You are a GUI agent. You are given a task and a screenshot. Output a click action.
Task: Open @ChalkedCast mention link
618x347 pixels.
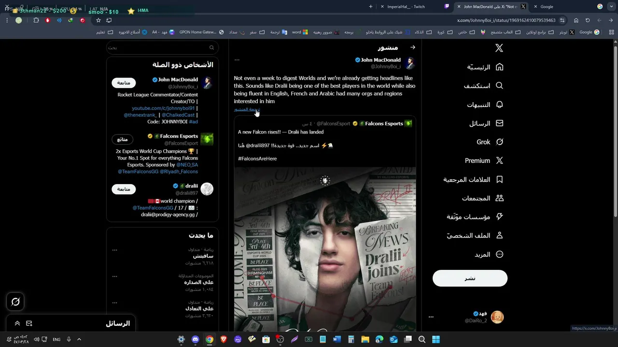coord(178,115)
